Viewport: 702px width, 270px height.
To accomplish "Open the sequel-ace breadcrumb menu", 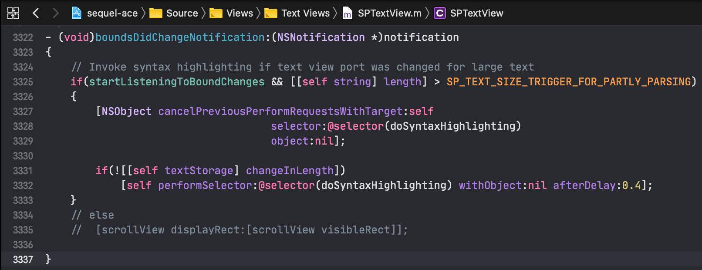I will 112,13.
